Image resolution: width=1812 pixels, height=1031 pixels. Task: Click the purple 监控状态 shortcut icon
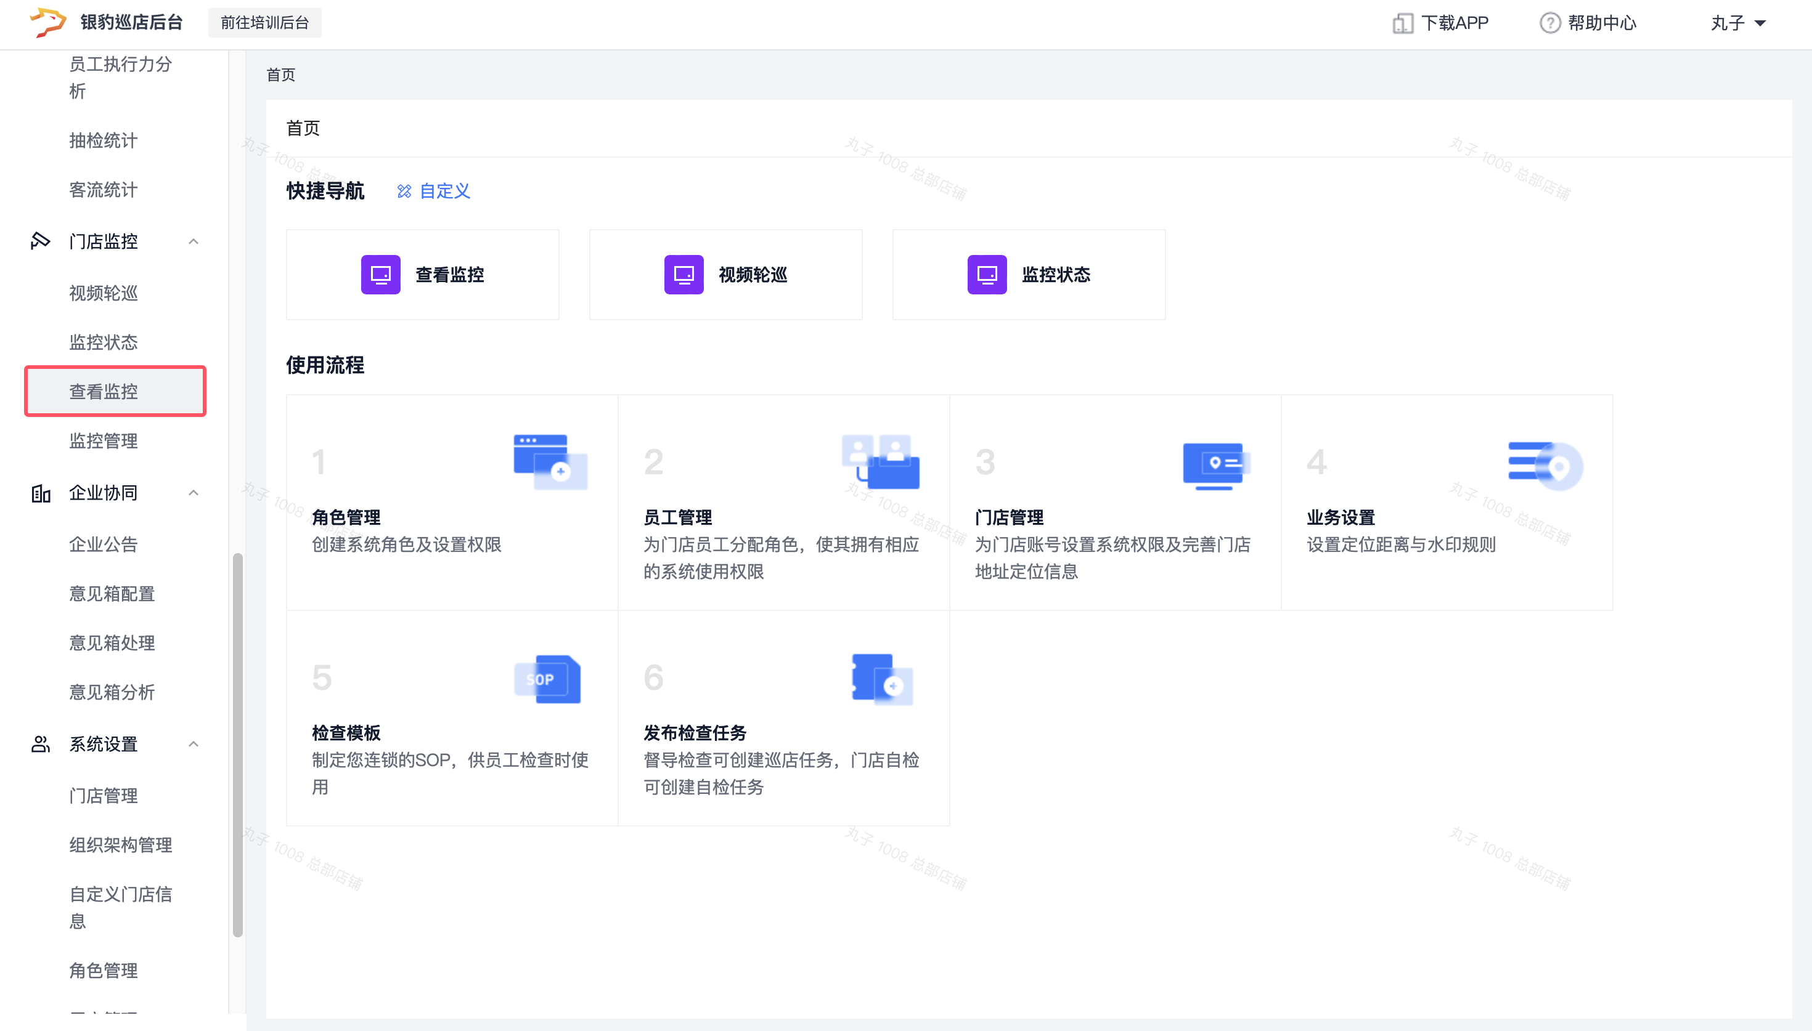987,275
